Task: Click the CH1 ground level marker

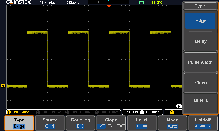Action: point(3,86)
